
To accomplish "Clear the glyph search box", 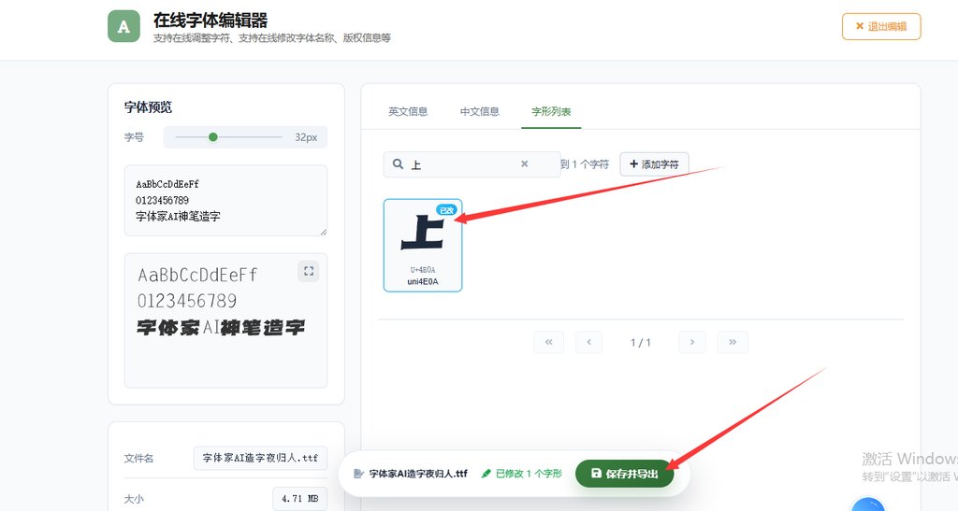I will [x=524, y=164].
